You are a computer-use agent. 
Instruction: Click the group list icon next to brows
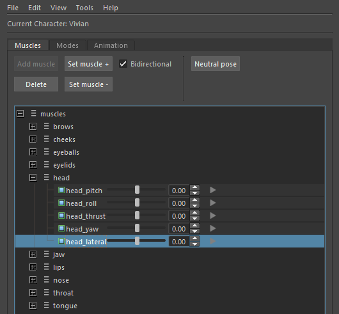point(46,126)
